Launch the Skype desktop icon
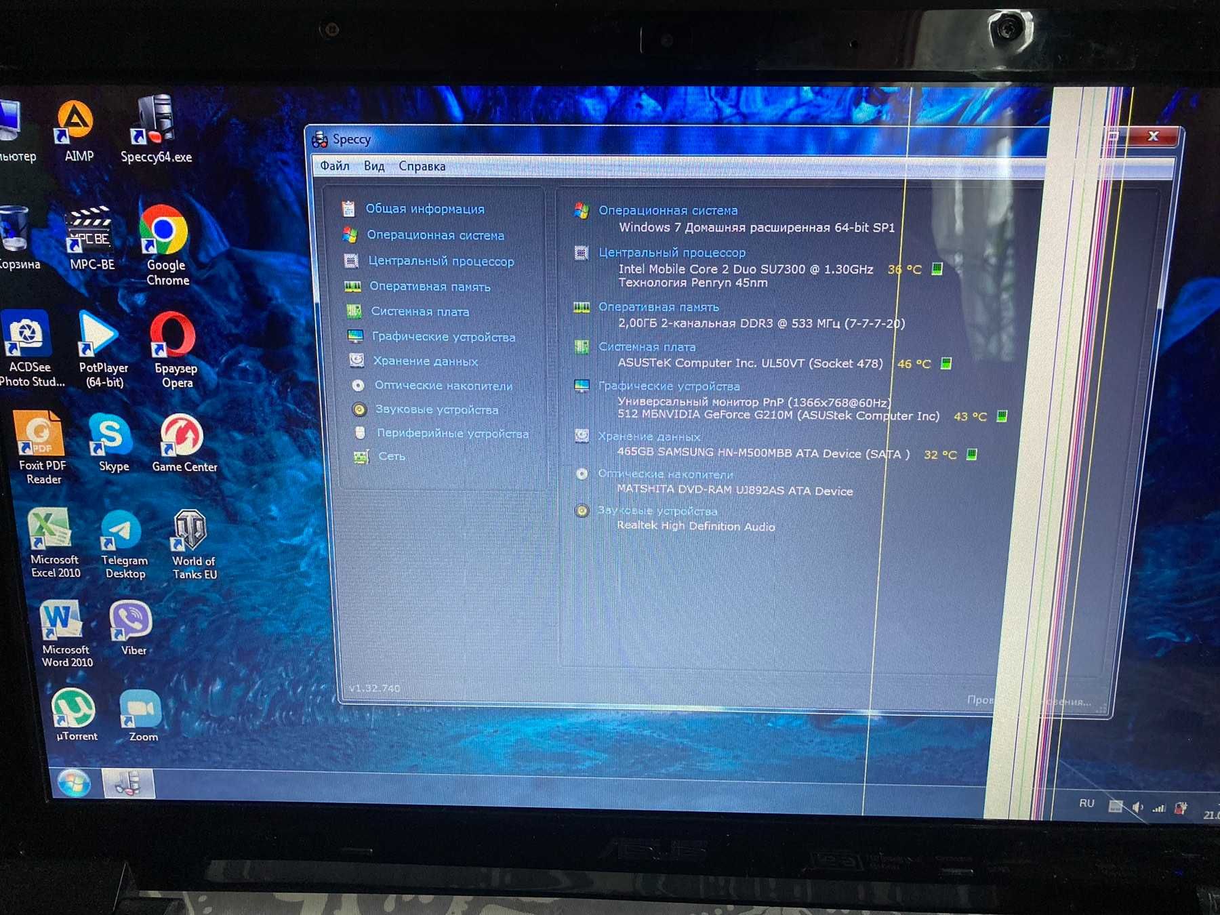The height and width of the screenshot is (915, 1220). pyautogui.click(x=112, y=443)
